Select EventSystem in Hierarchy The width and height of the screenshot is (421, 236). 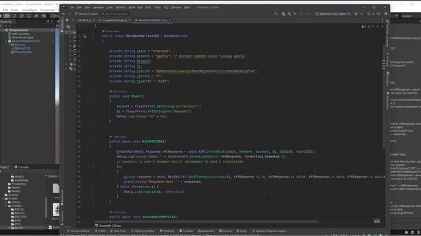[24, 52]
